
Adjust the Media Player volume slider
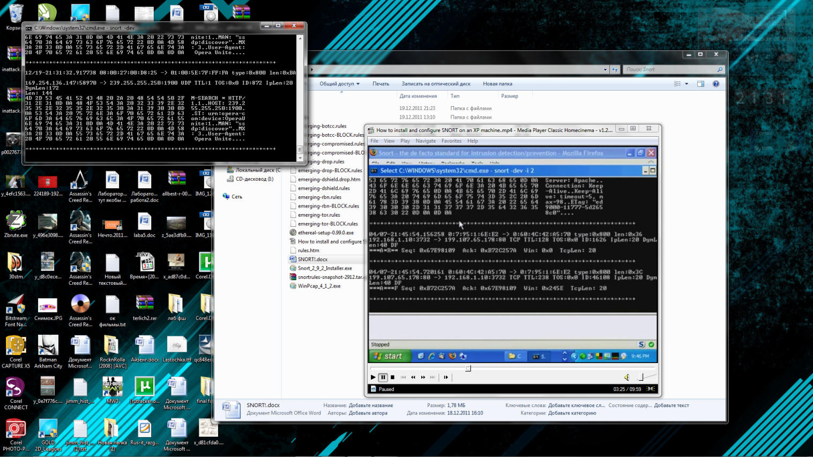646,377
